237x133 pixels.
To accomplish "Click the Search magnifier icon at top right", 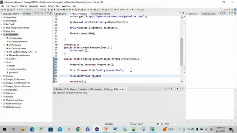I will click(221, 10).
